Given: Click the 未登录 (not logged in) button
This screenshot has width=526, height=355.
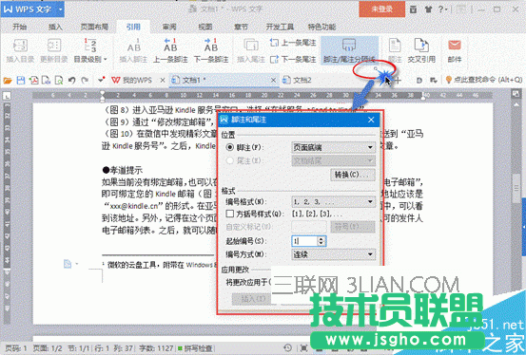Looking at the screenshot, I should [x=381, y=9].
